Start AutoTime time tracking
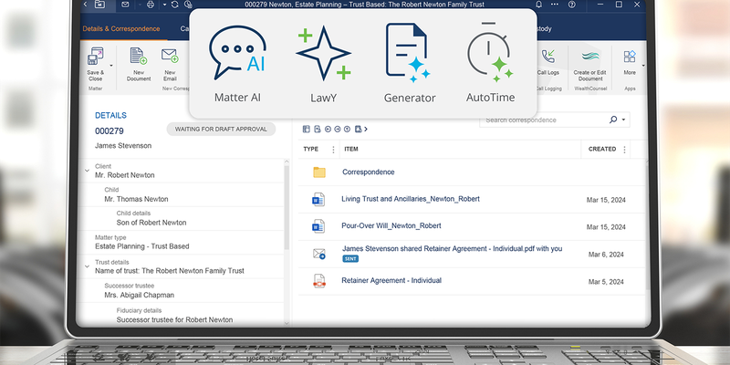Screen dimensions: 730x365 [x=490, y=64]
